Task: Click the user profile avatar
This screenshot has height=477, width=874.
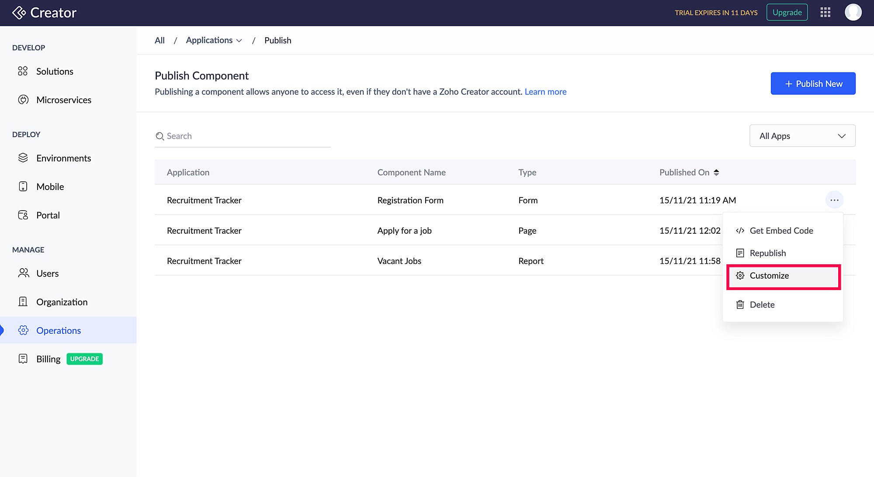Action: coord(853,12)
